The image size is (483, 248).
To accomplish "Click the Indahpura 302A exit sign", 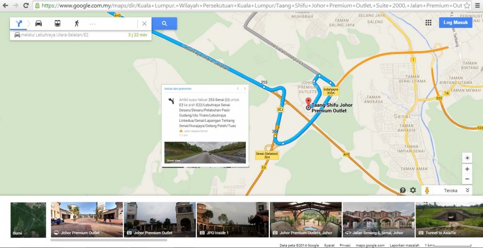I will tap(331, 91).
